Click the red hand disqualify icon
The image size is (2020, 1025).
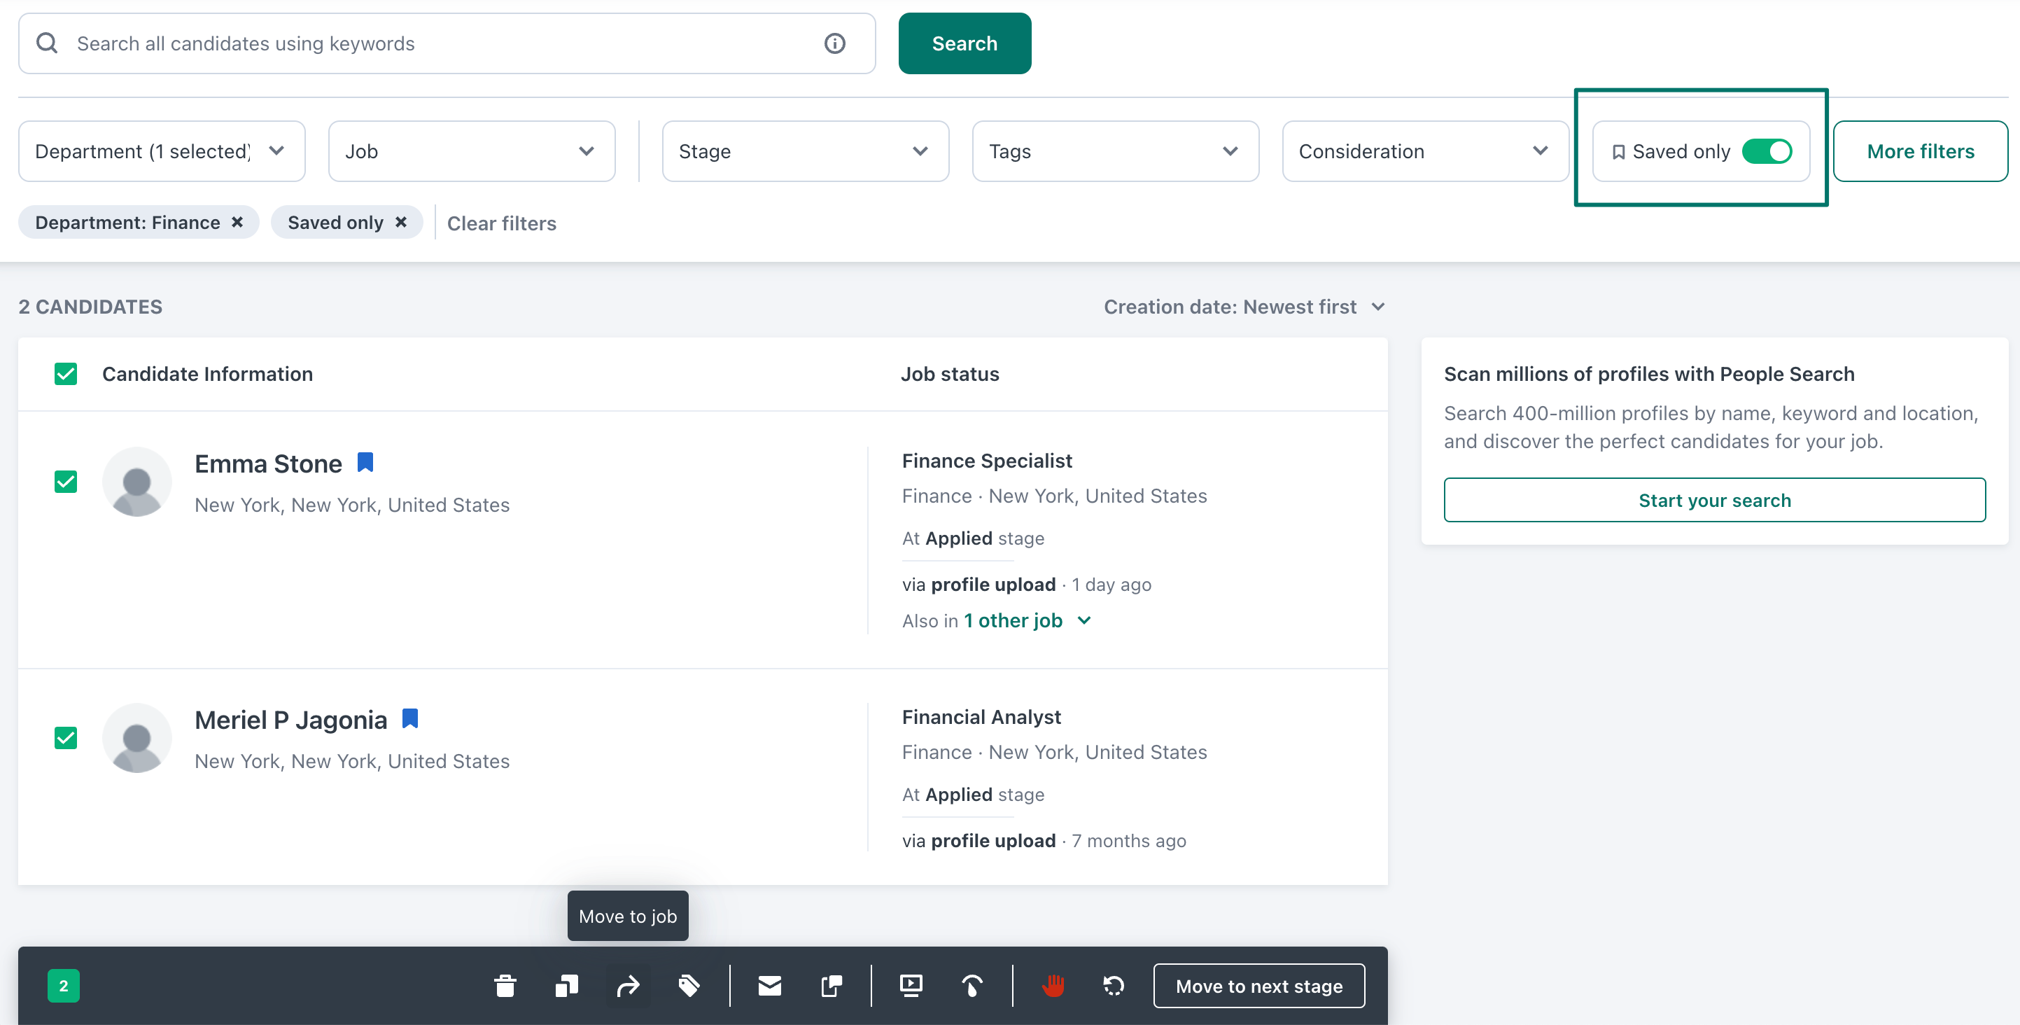click(x=1053, y=986)
